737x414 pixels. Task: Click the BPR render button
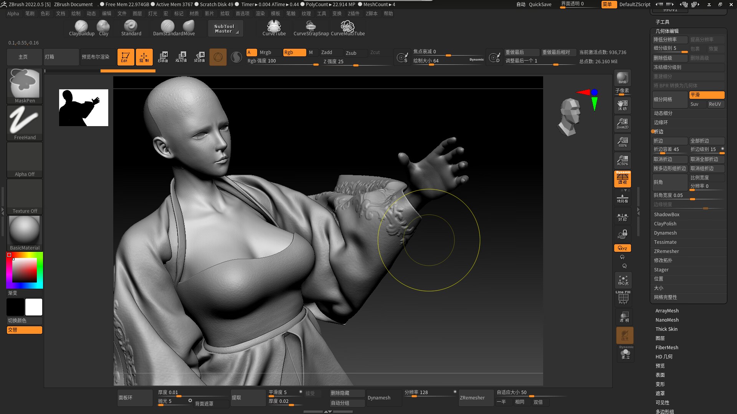coord(622,78)
